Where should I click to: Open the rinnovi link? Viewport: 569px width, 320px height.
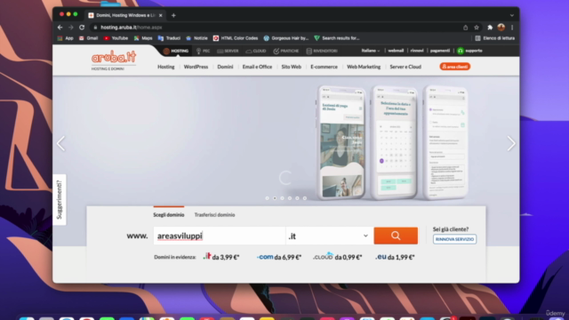pyautogui.click(x=417, y=51)
